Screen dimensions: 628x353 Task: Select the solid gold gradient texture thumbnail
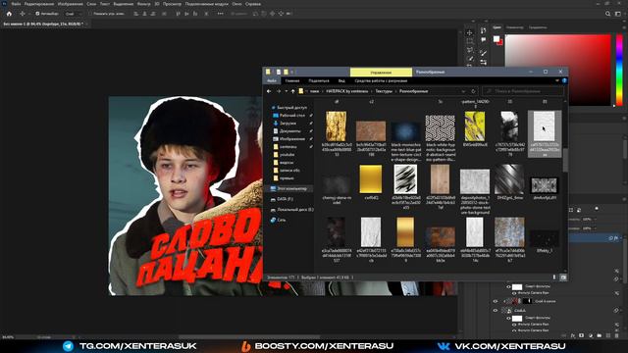[371, 179]
